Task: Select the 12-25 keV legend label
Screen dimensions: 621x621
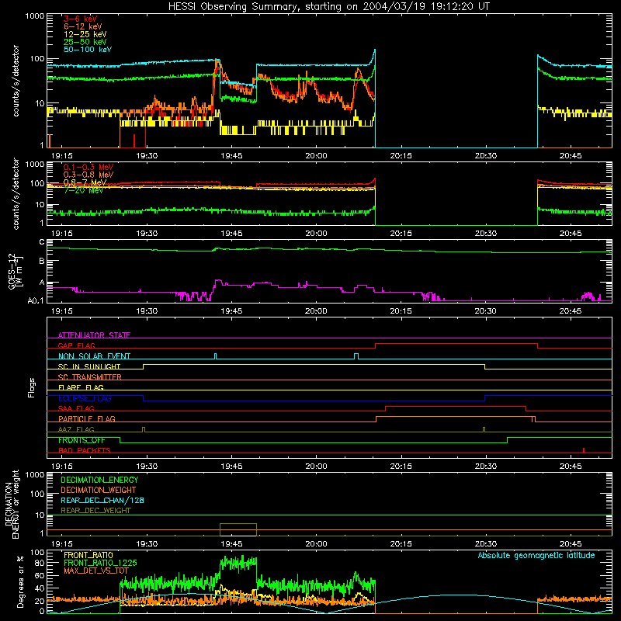Action: [x=85, y=34]
